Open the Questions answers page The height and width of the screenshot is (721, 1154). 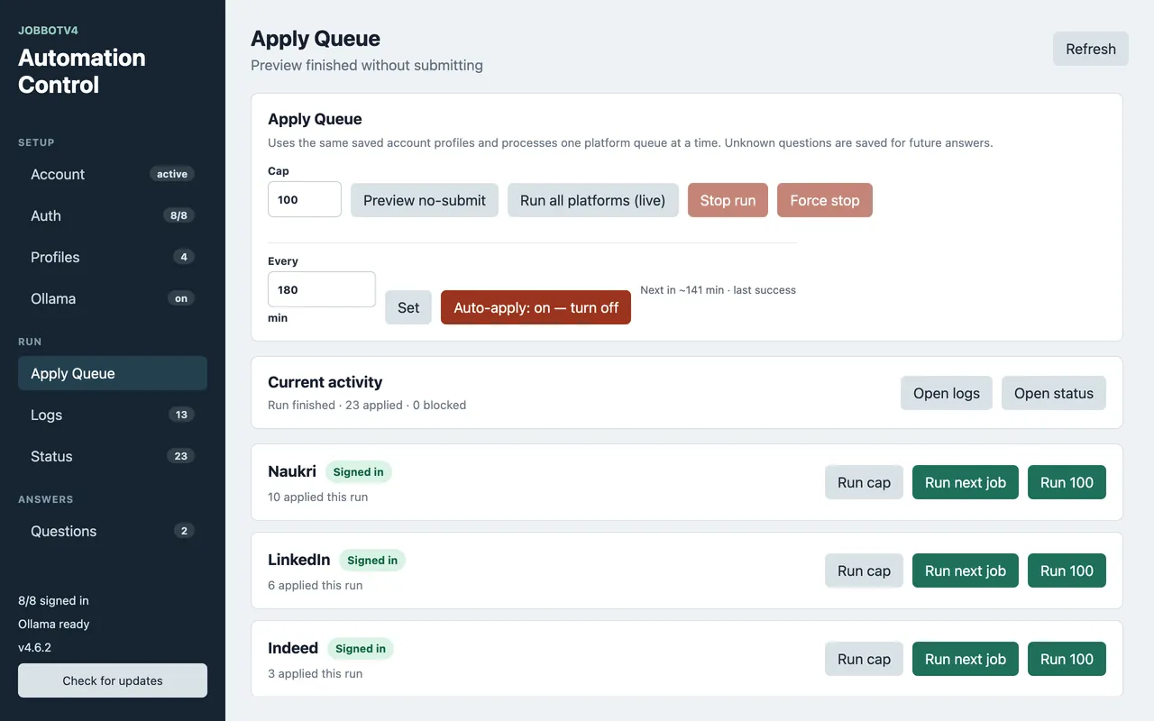click(113, 531)
